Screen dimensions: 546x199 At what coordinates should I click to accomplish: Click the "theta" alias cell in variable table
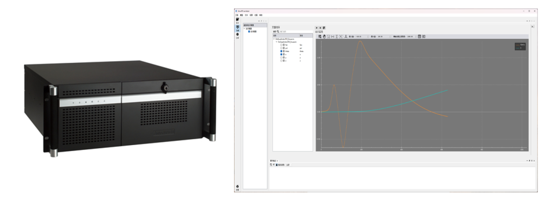click(301, 51)
